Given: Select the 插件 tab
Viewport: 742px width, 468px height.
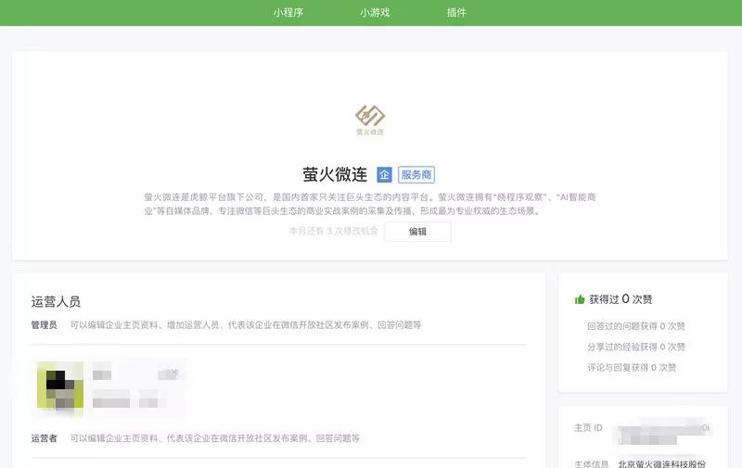Looking at the screenshot, I should click(456, 13).
